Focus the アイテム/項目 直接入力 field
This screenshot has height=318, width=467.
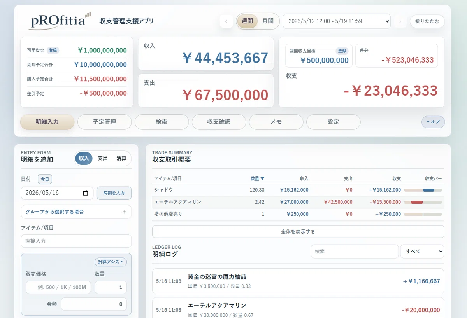pos(76,241)
